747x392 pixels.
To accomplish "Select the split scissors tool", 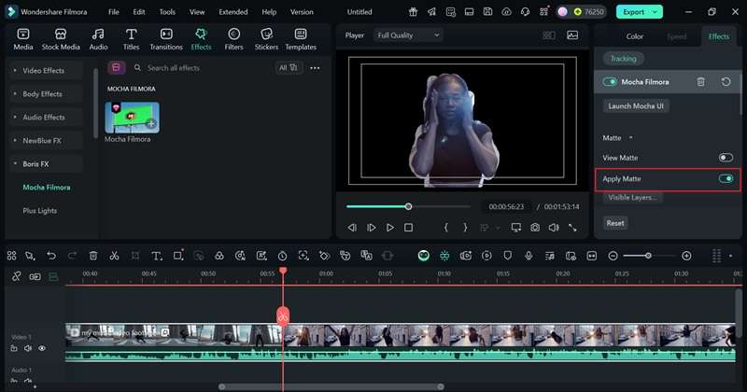I will 114,256.
